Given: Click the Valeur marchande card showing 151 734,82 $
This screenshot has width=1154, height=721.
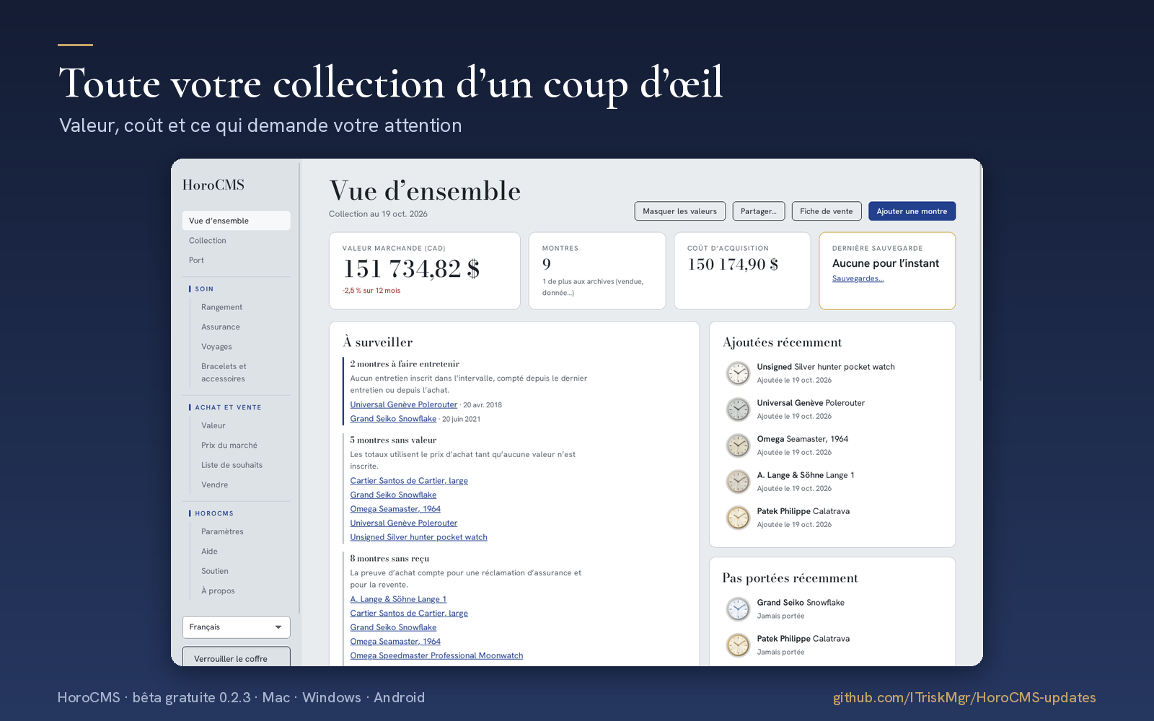Looking at the screenshot, I should [x=425, y=271].
